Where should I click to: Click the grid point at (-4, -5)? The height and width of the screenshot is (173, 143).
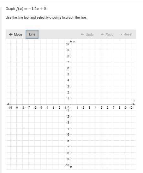(x=47, y=134)
